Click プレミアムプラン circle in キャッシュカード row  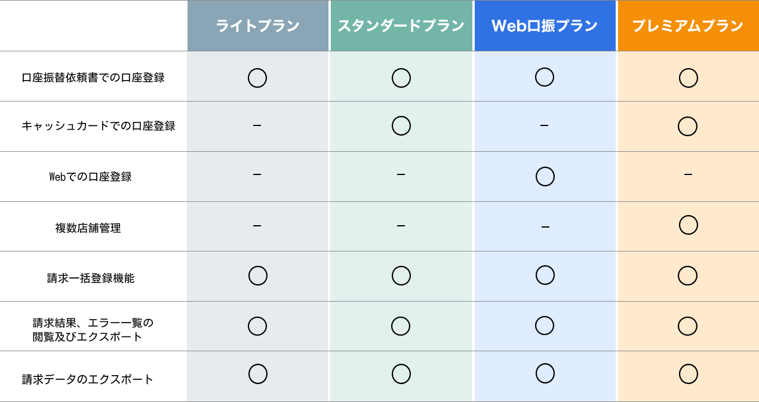[x=688, y=126]
